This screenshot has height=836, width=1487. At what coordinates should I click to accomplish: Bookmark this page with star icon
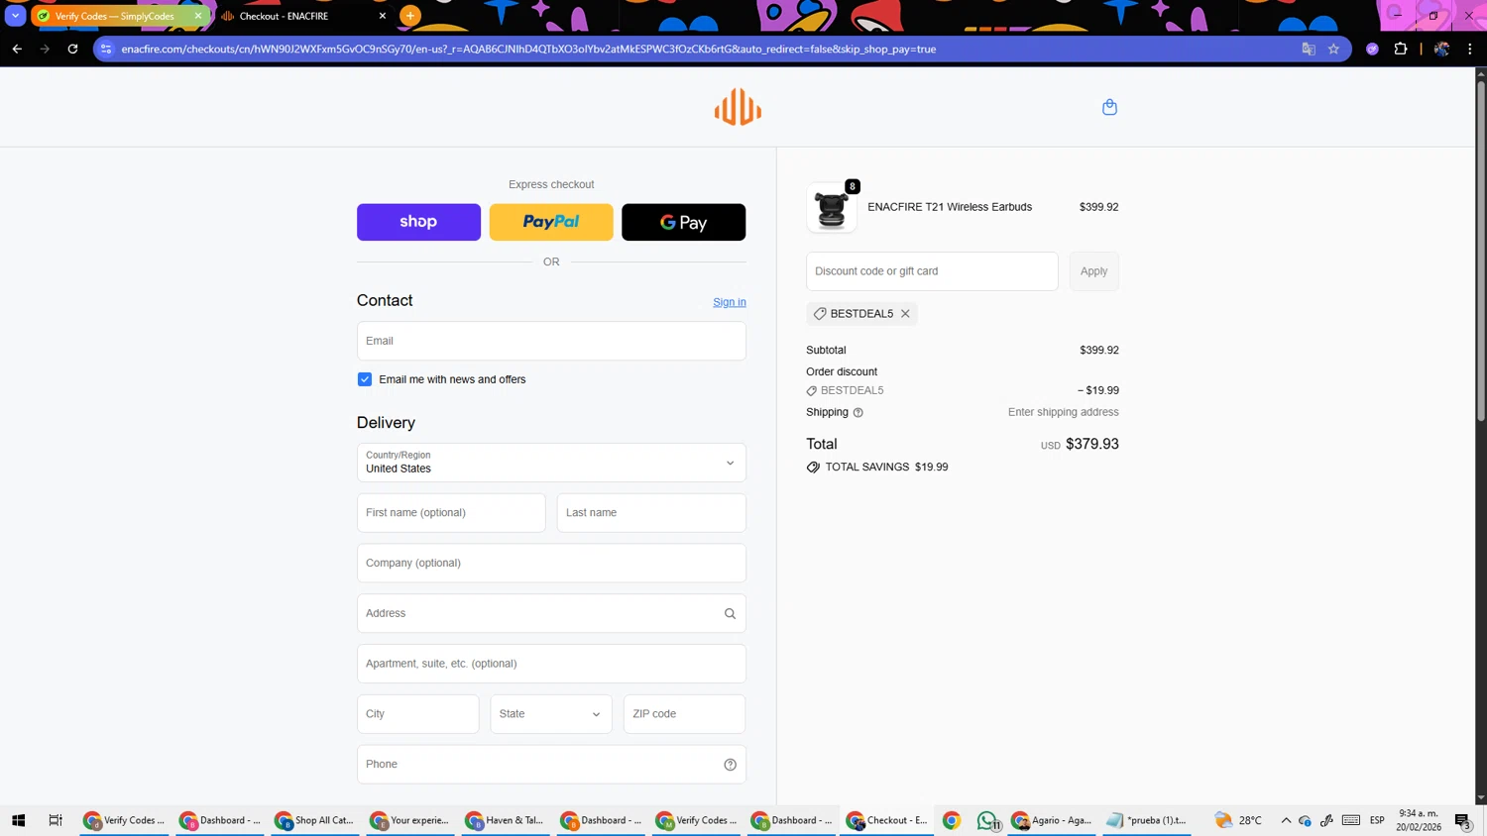point(1333,49)
